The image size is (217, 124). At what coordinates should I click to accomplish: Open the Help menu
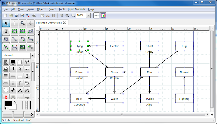click(91, 9)
